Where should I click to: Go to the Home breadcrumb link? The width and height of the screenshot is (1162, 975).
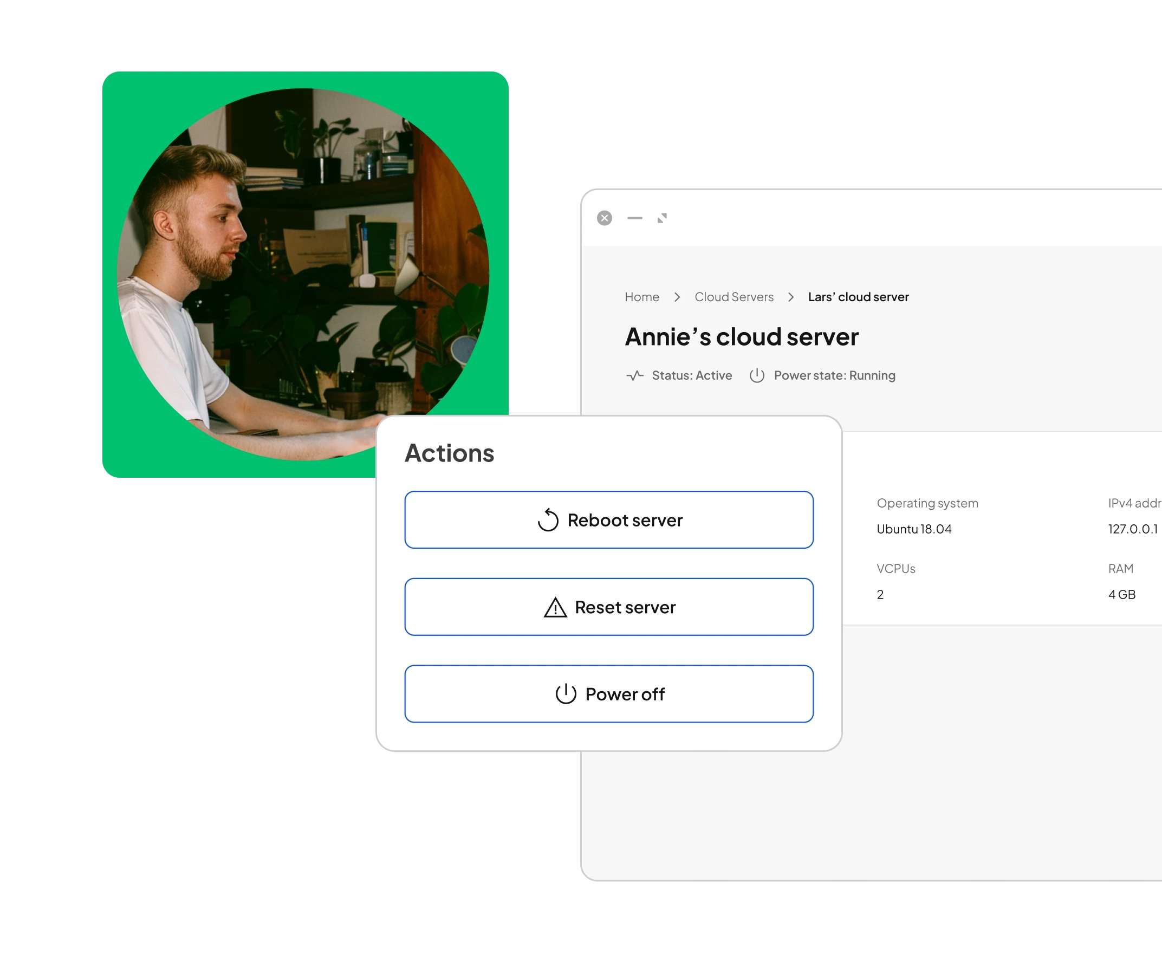[x=642, y=297]
